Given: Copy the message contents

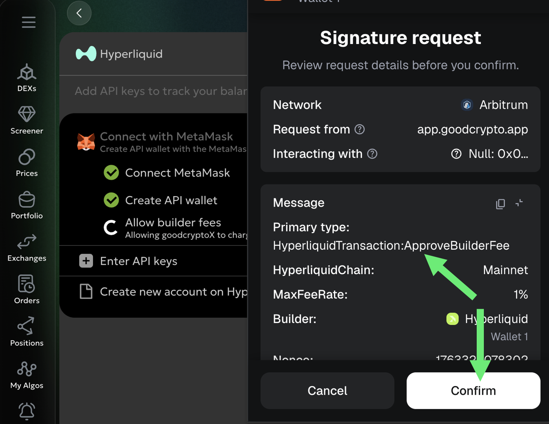Looking at the screenshot, I should pyautogui.click(x=500, y=204).
